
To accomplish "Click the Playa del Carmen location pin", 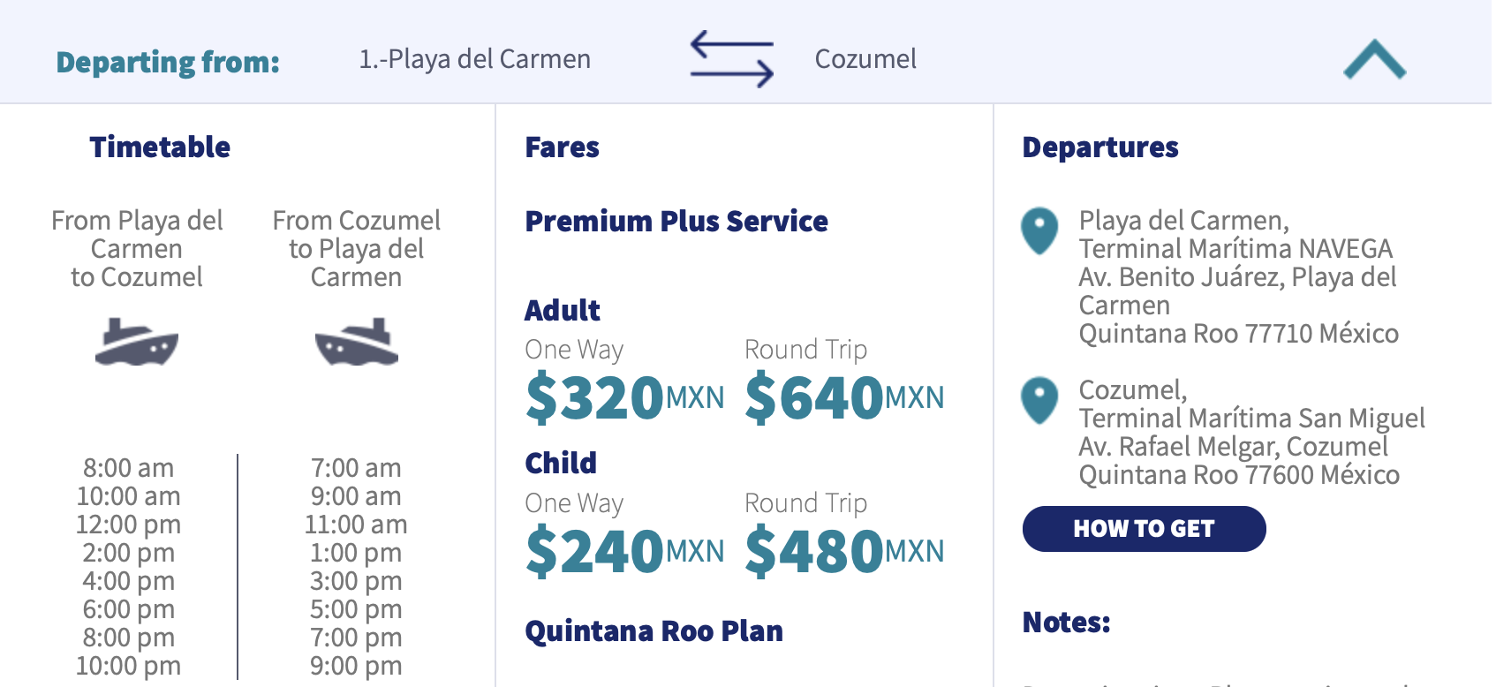I will 1039,230.
